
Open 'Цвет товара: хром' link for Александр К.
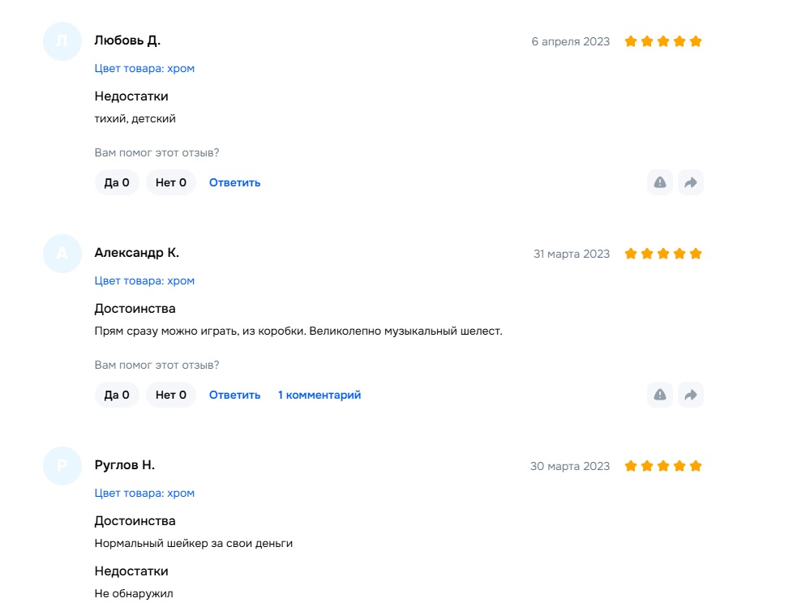144,280
